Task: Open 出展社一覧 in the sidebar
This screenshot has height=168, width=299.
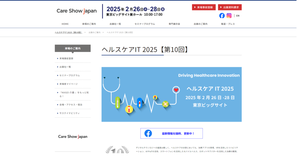Action: pyautogui.click(x=66, y=67)
